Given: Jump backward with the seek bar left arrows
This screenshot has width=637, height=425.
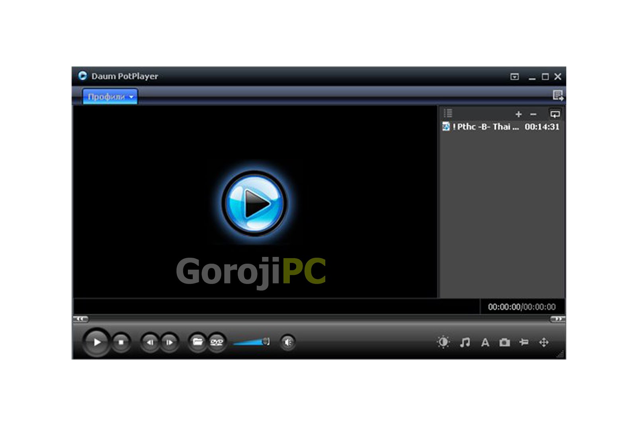Looking at the screenshot, I should pyautogui.click(x=81, y=319).
